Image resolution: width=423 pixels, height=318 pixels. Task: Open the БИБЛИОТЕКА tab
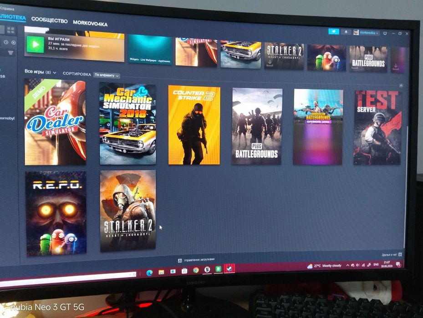(13, 17)
